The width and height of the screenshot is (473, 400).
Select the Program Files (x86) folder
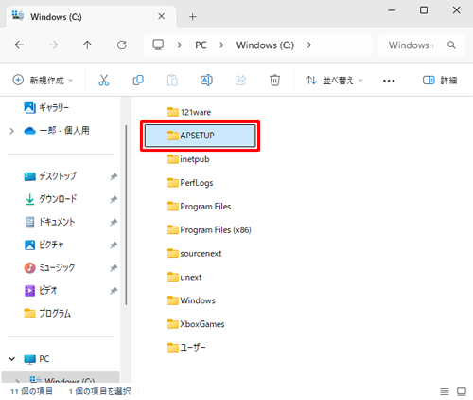(x=209, y=230)
